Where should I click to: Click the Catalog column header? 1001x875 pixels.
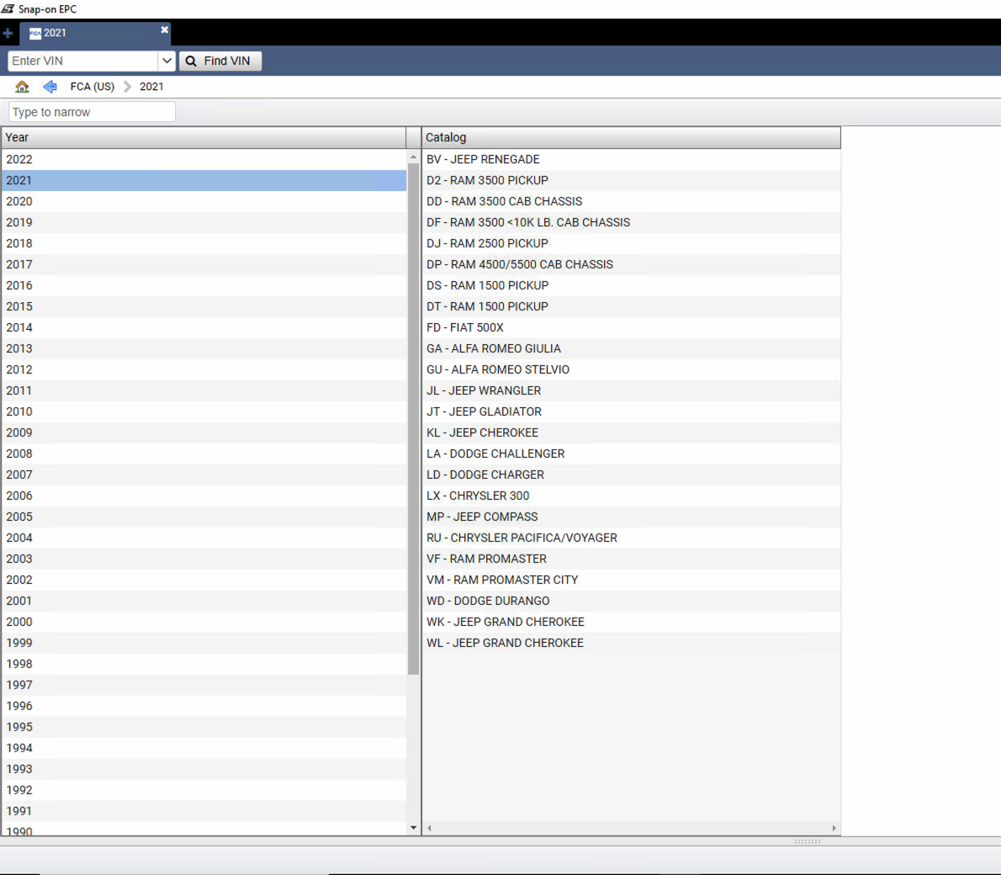click(x=631, y=137)
